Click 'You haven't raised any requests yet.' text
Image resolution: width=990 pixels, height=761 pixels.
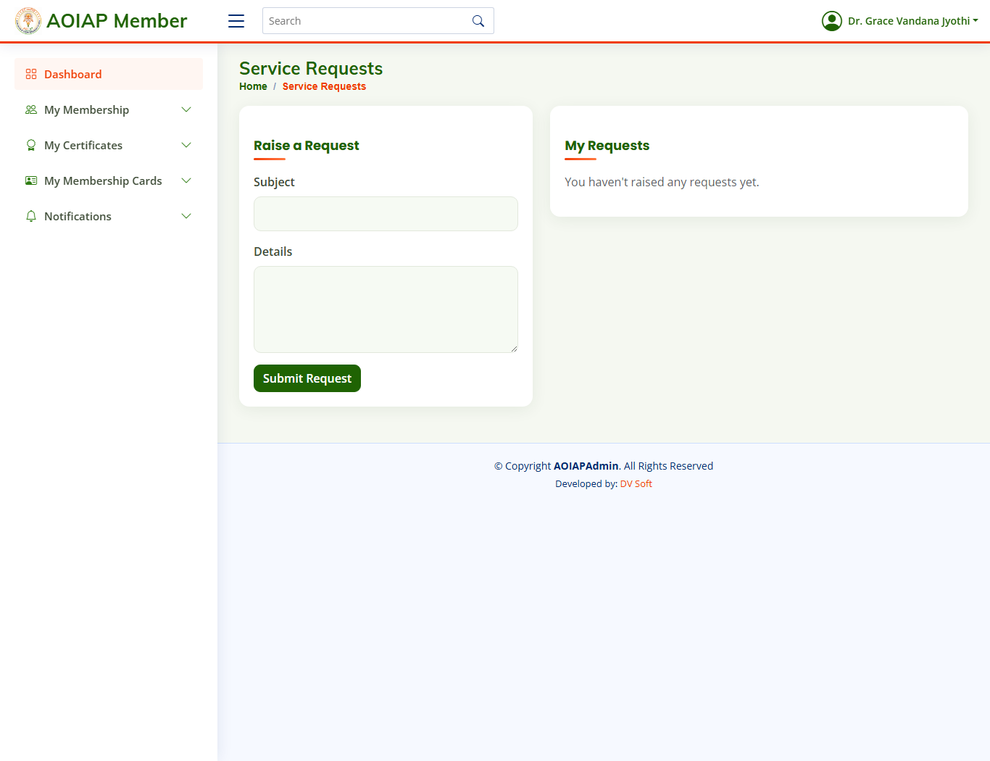point(662,182)
